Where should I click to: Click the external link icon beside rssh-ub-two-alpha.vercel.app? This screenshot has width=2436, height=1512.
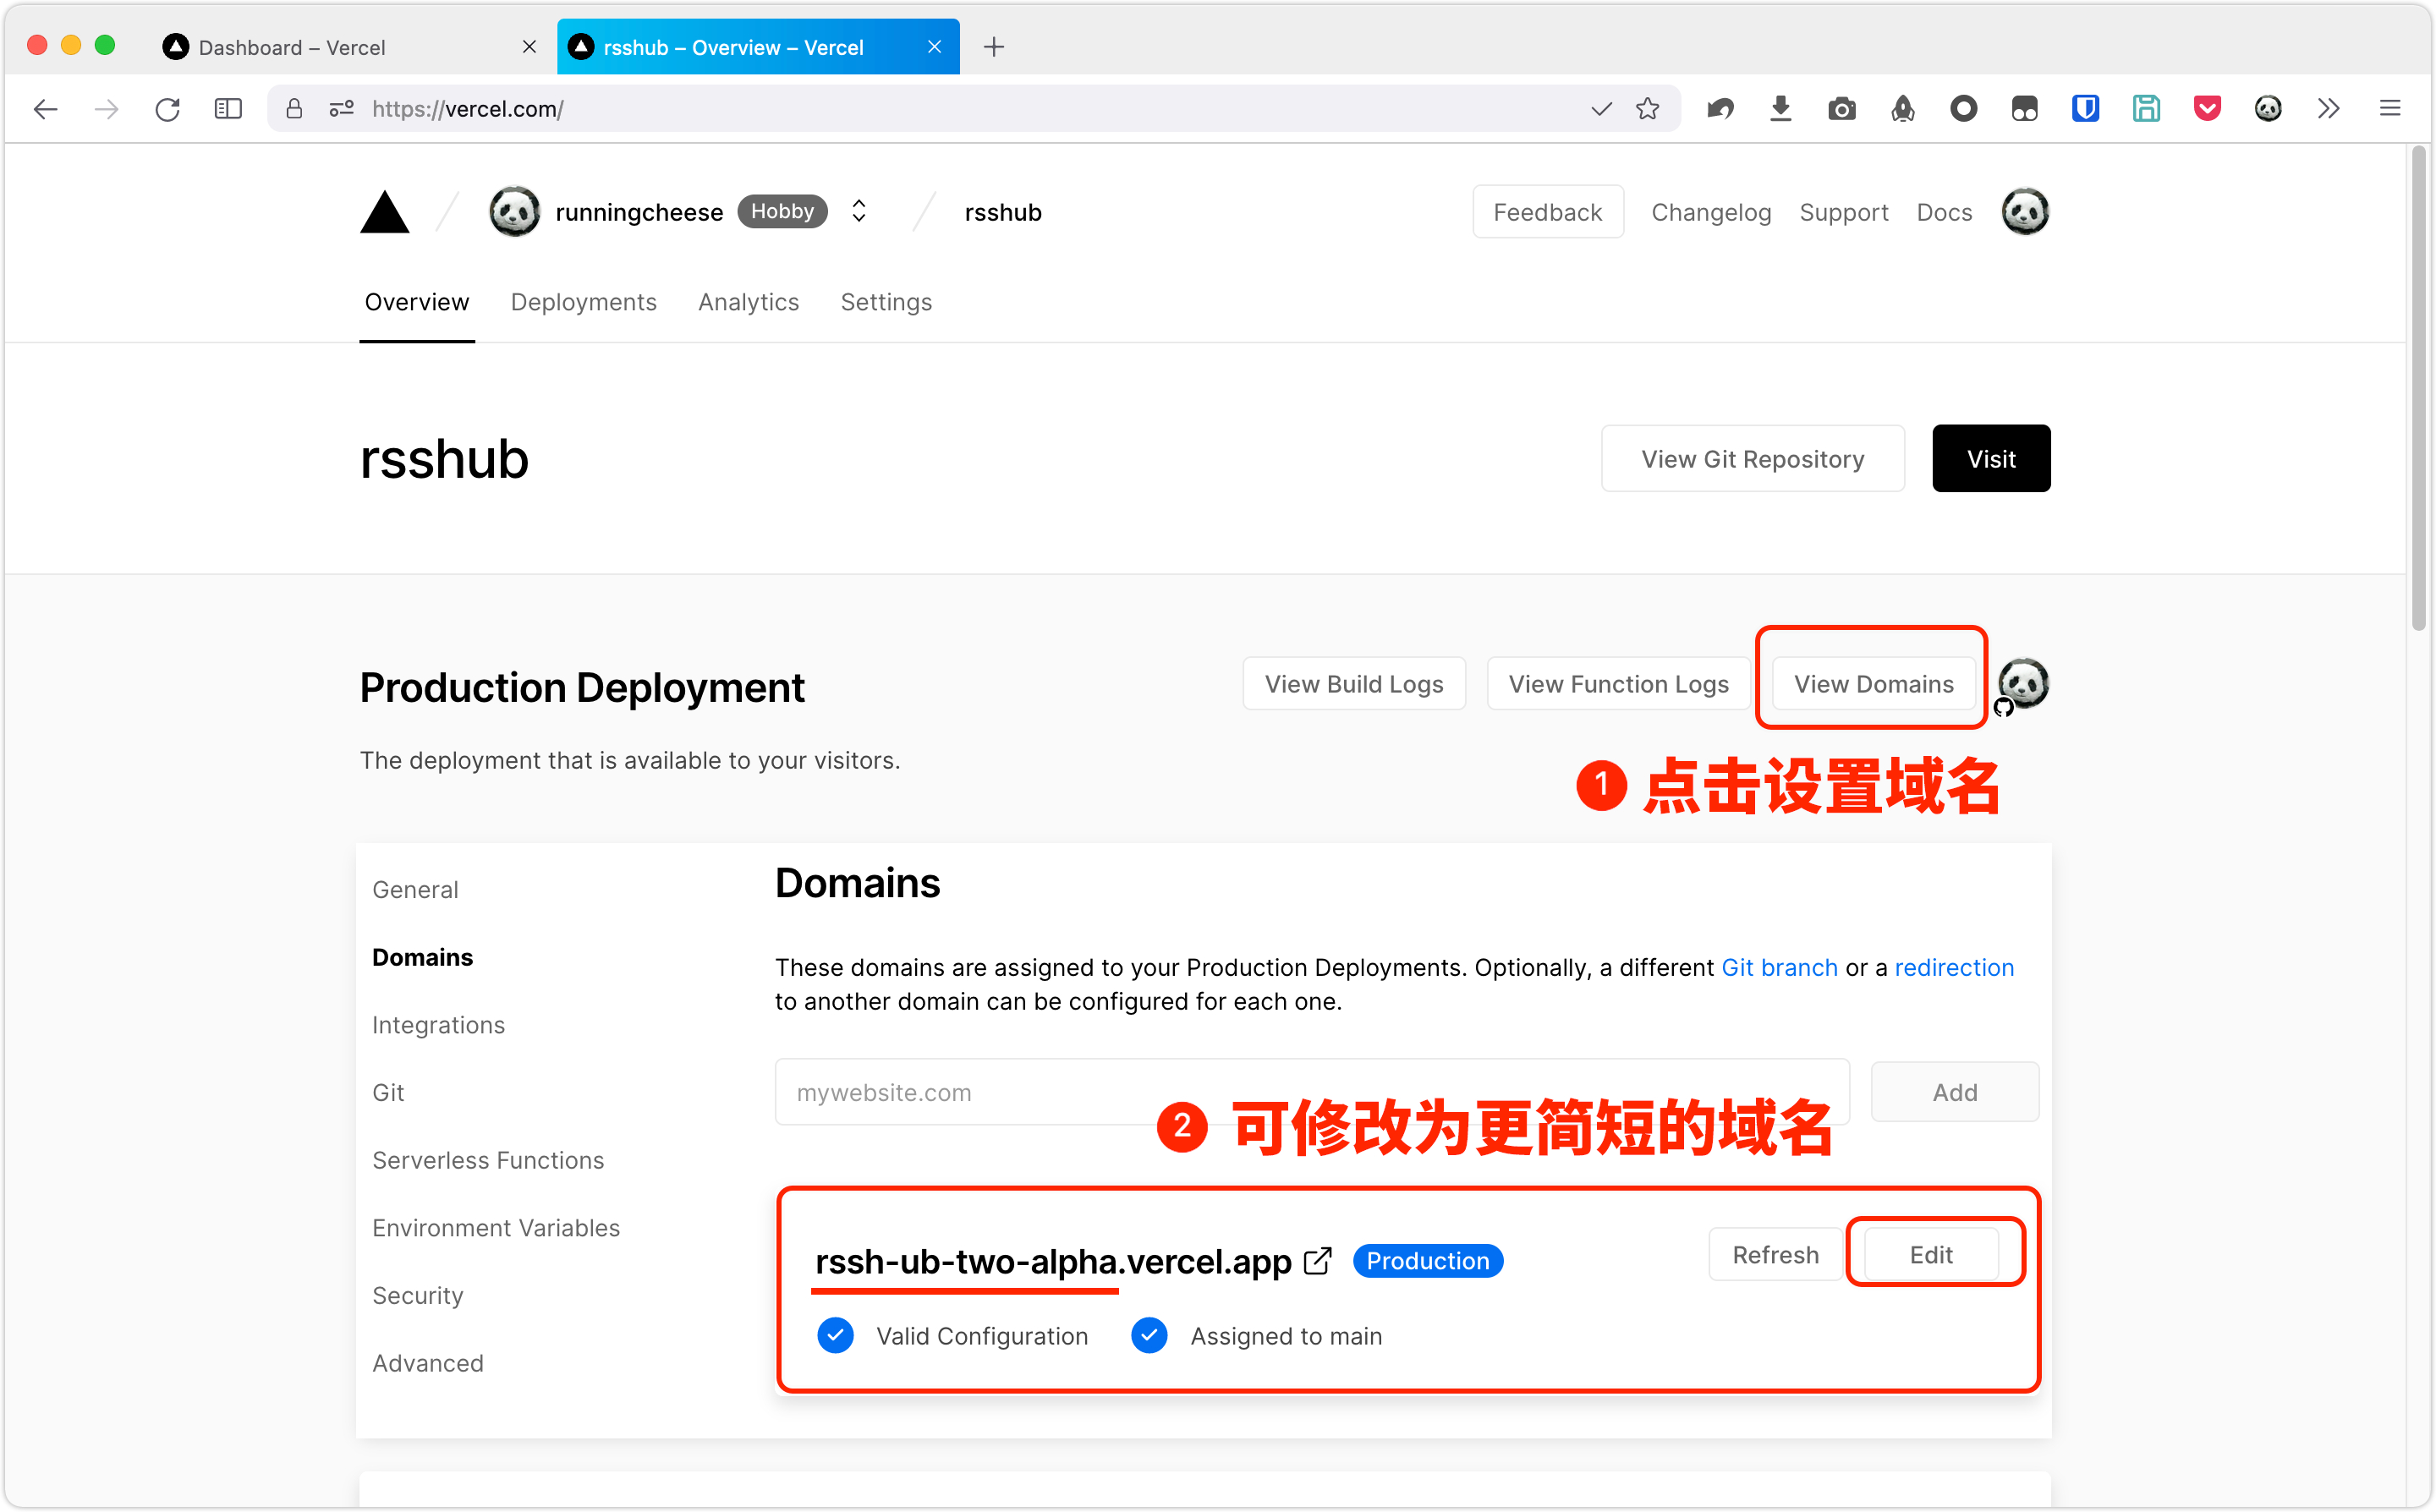point(1318,1261)
